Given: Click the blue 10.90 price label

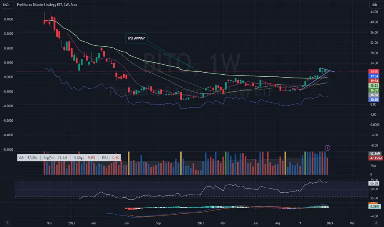Looking at the screenshot, I should pos(374,99).
